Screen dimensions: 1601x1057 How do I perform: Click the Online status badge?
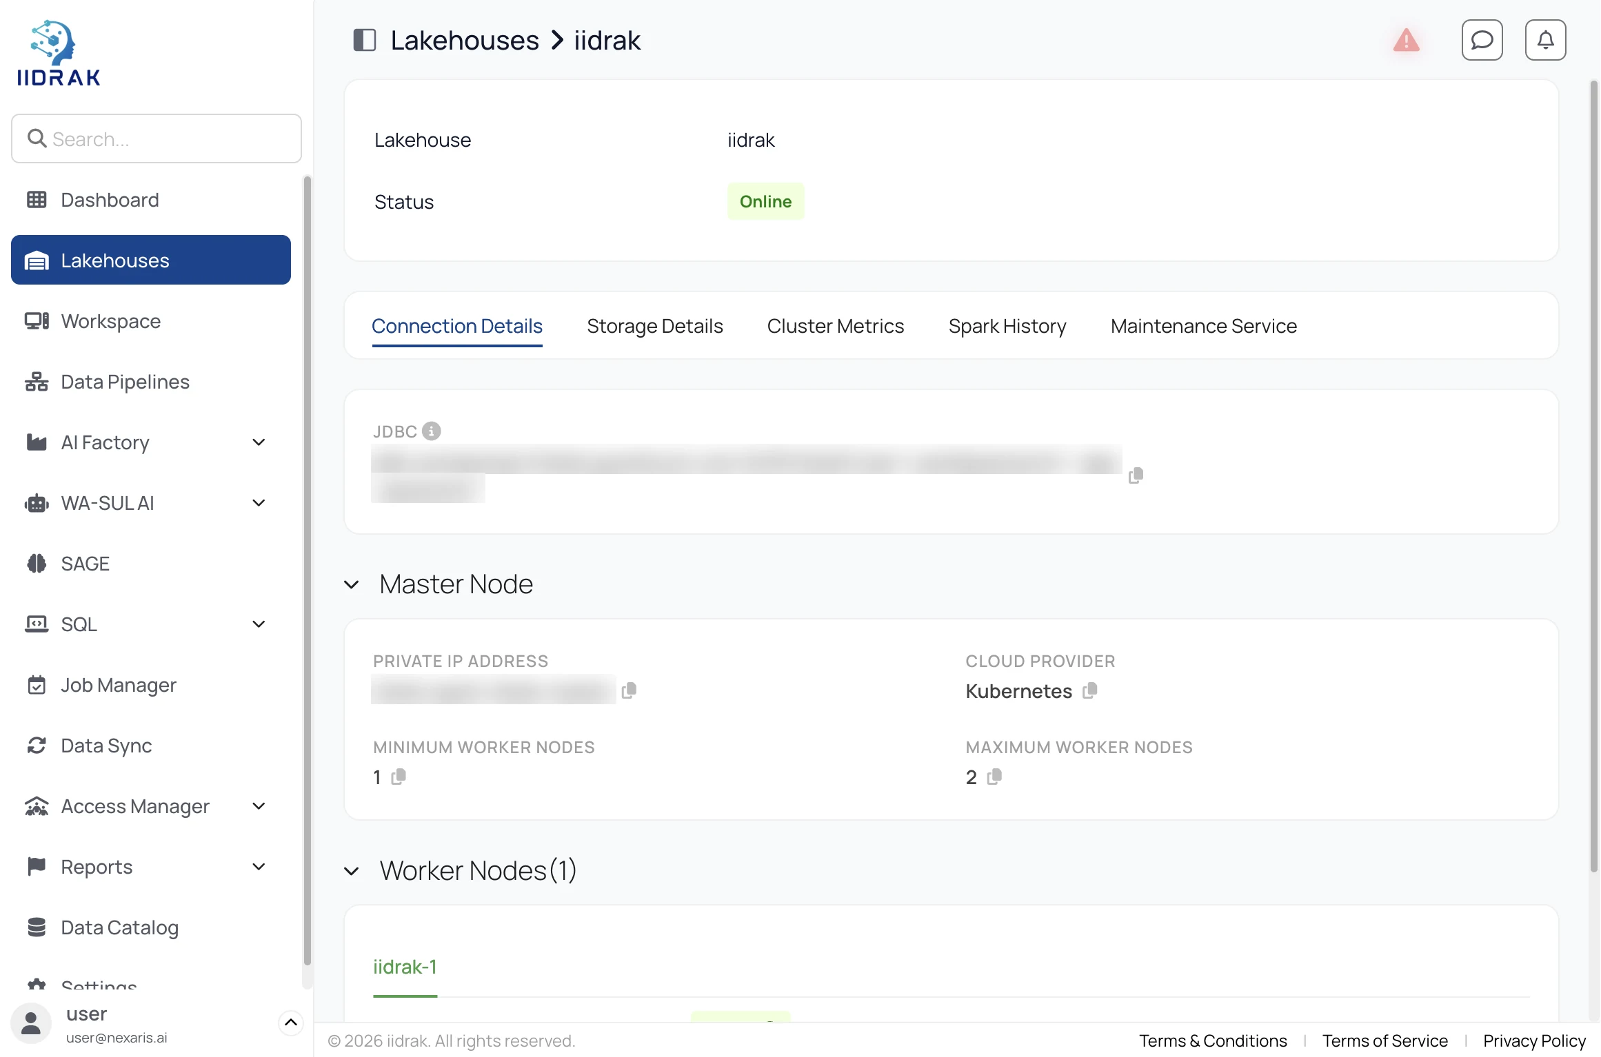point(765,201)
